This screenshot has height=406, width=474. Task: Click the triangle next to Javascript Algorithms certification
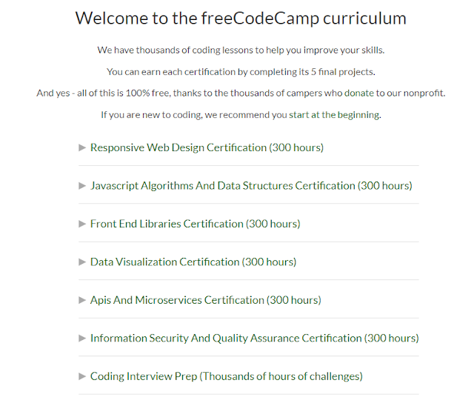[x=82, y=186]
